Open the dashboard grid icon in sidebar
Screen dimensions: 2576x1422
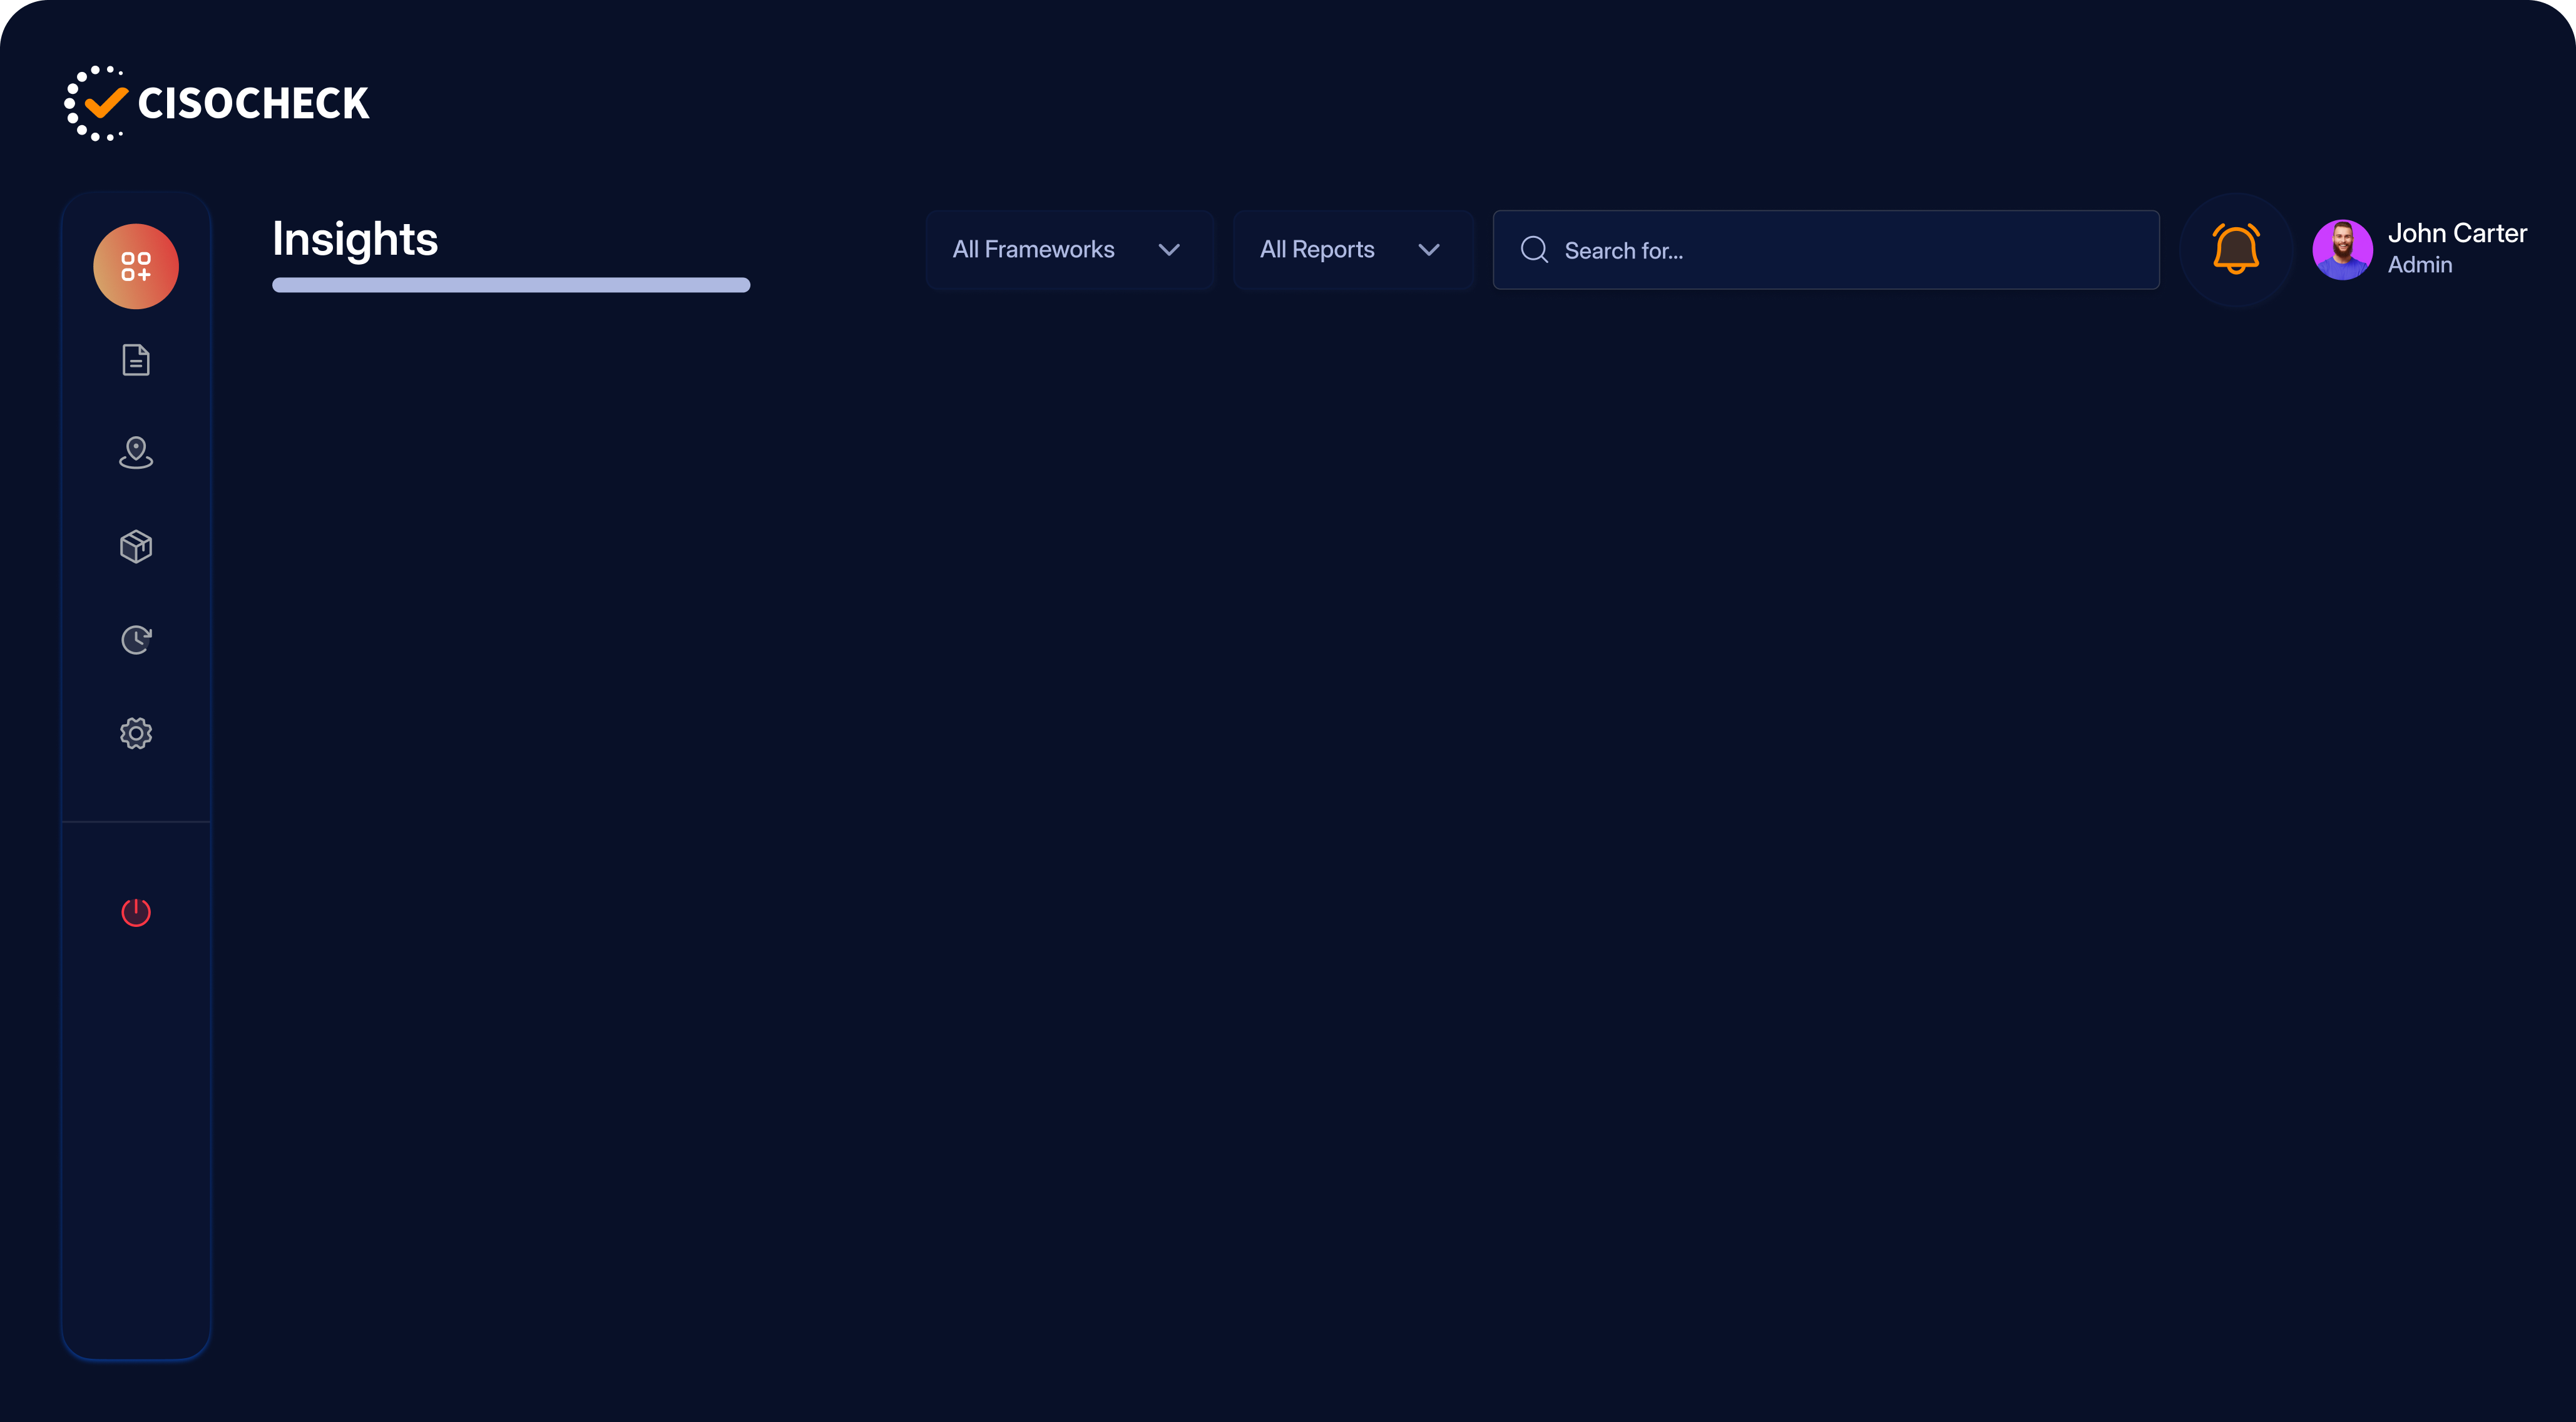(136, 266)
